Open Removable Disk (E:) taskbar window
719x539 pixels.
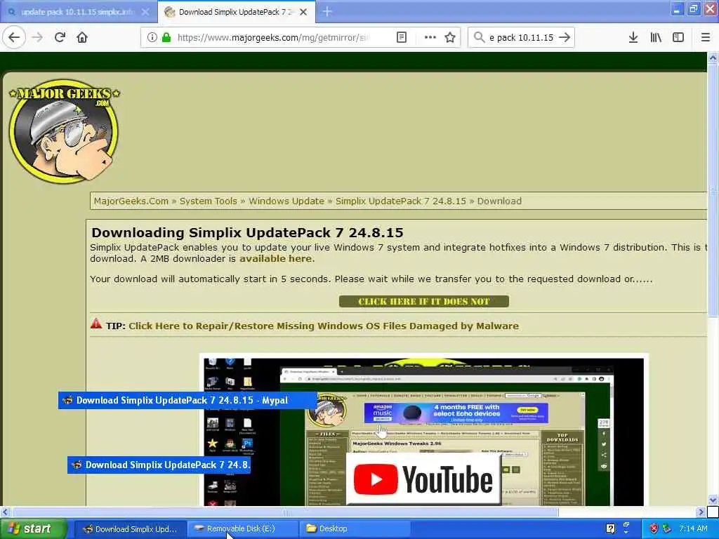242,529
